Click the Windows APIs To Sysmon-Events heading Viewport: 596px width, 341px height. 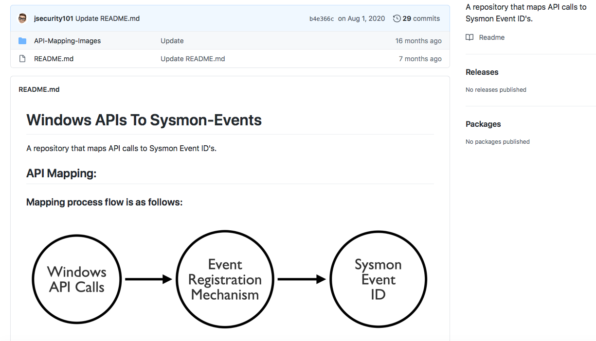tap(144, 120)
